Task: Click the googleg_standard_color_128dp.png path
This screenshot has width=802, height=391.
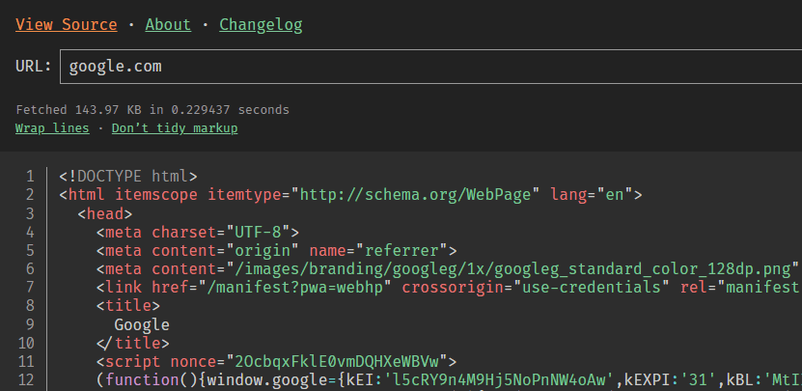Action: click(x=512, y=269)
